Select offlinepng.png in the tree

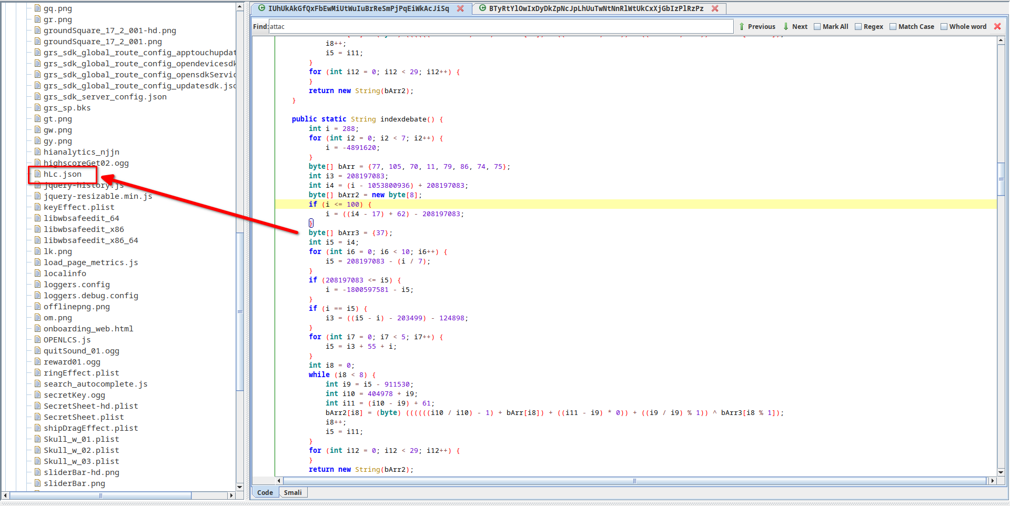pyautogui.click(x=77, y=307)
